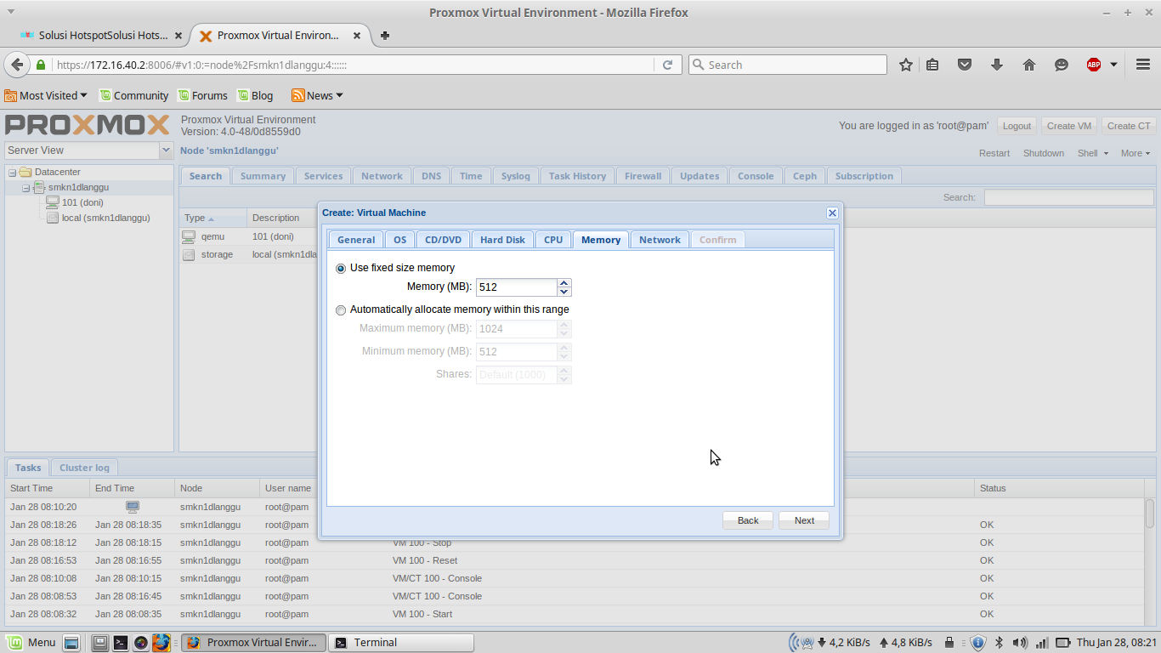1161x653 pixels.
Task: Open the Shell dropdown
Action: pyautogui.click(x=1093, y=153)
